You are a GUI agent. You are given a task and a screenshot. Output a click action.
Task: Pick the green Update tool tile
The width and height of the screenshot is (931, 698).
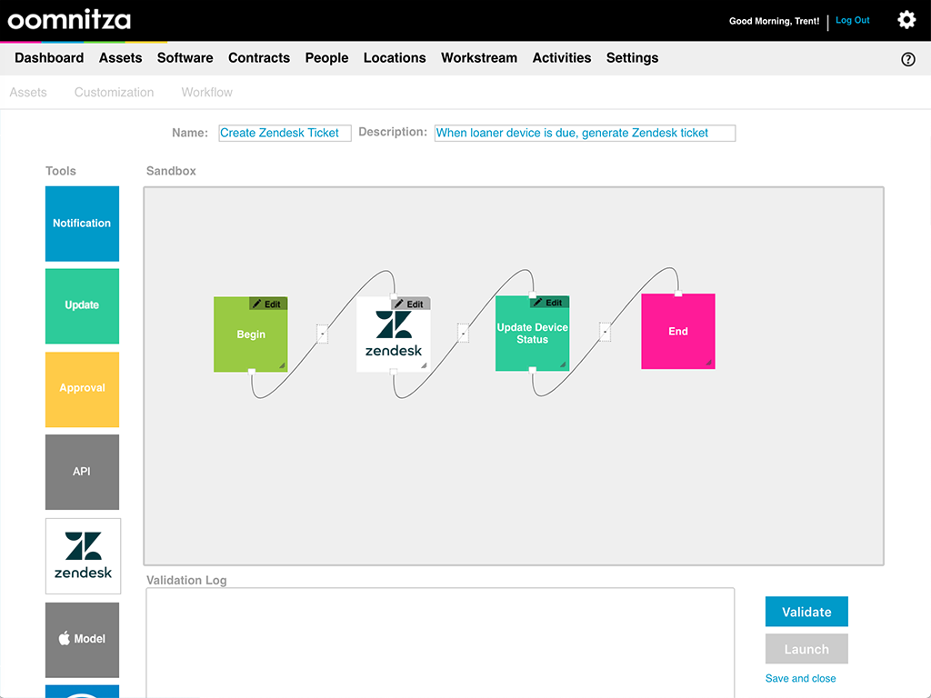[x=82, y=305]
